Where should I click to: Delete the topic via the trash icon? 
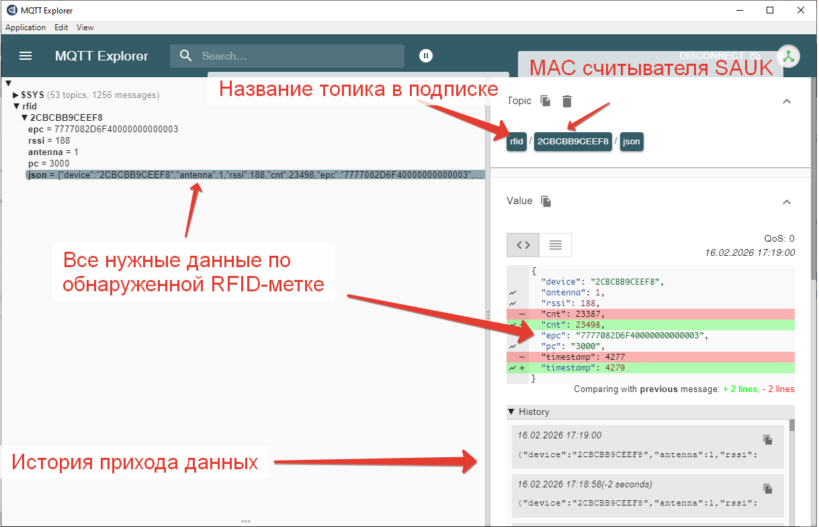coord(565,101)
